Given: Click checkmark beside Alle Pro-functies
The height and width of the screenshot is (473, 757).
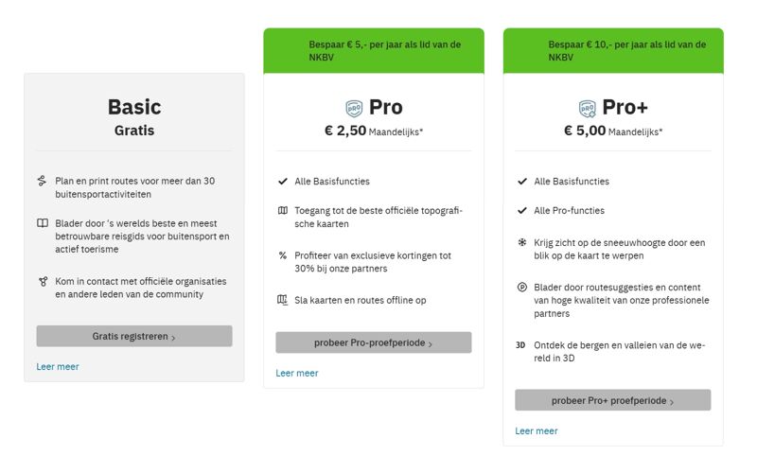Looking at the screenshot, I should click(522, 210).
